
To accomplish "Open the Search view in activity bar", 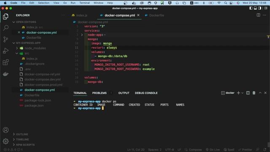I will click(x=5, y=28).
